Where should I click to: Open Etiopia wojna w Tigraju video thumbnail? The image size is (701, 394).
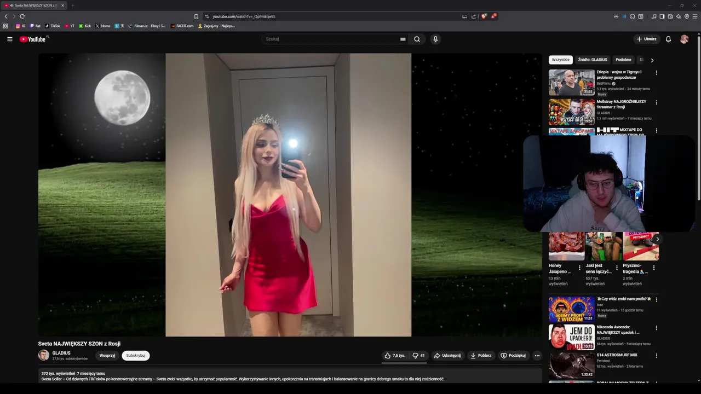pos(571,82)
